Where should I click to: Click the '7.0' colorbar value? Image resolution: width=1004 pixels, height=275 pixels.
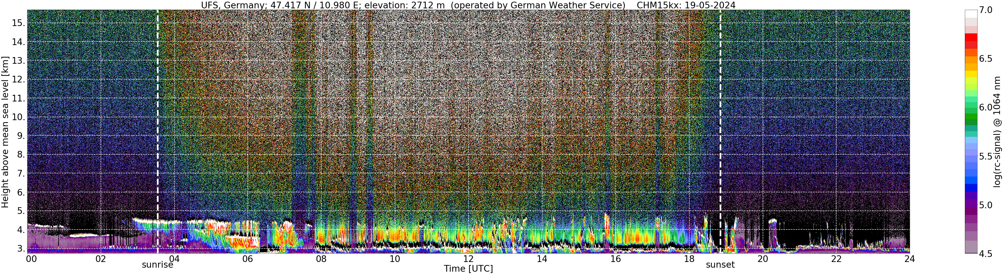[x=985, y=10]
